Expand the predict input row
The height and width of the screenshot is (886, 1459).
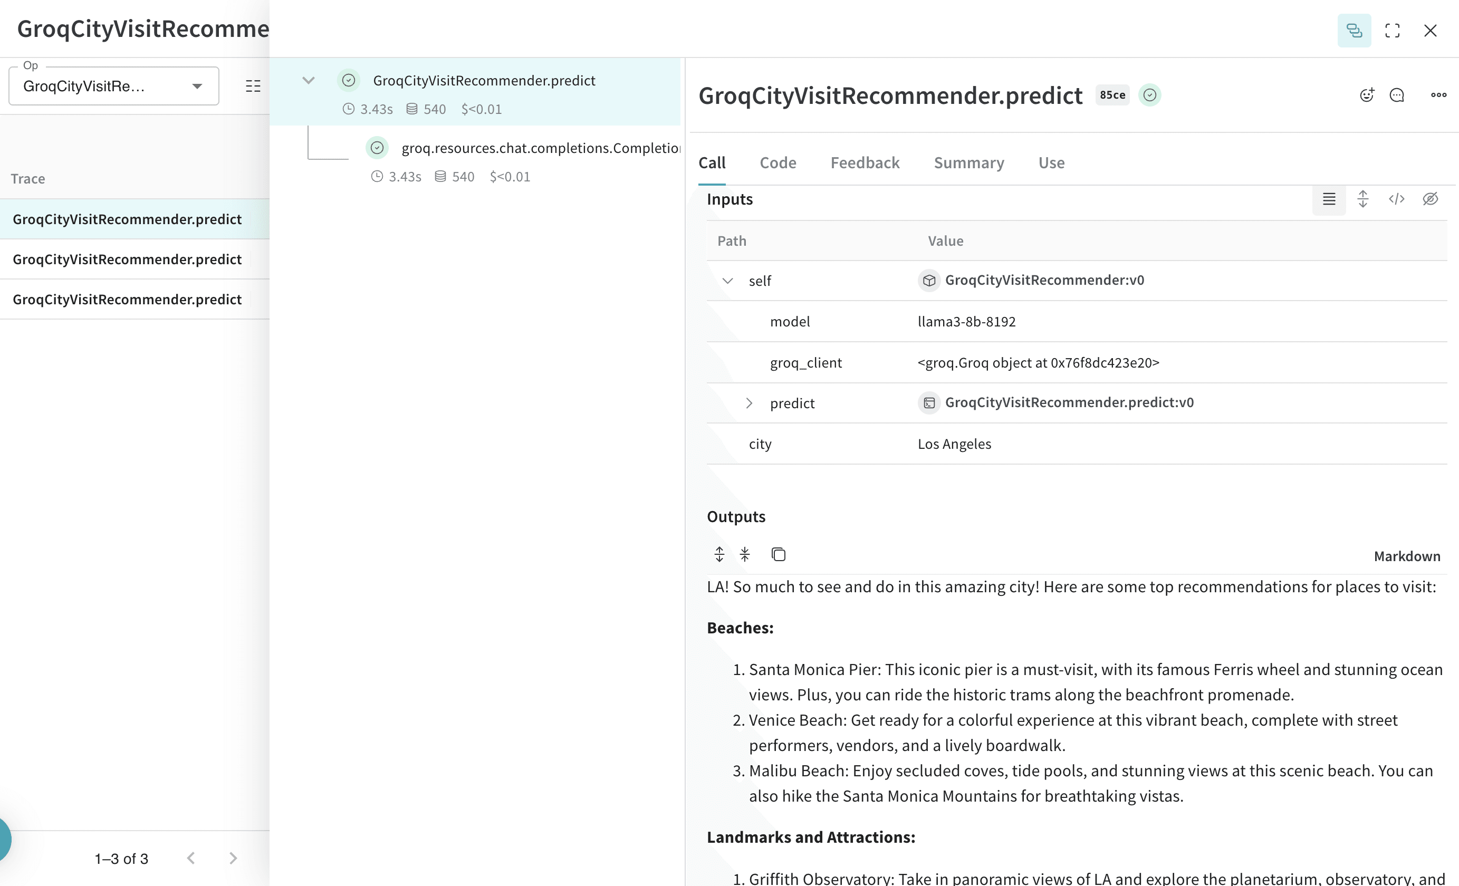[x=749, y=403]
